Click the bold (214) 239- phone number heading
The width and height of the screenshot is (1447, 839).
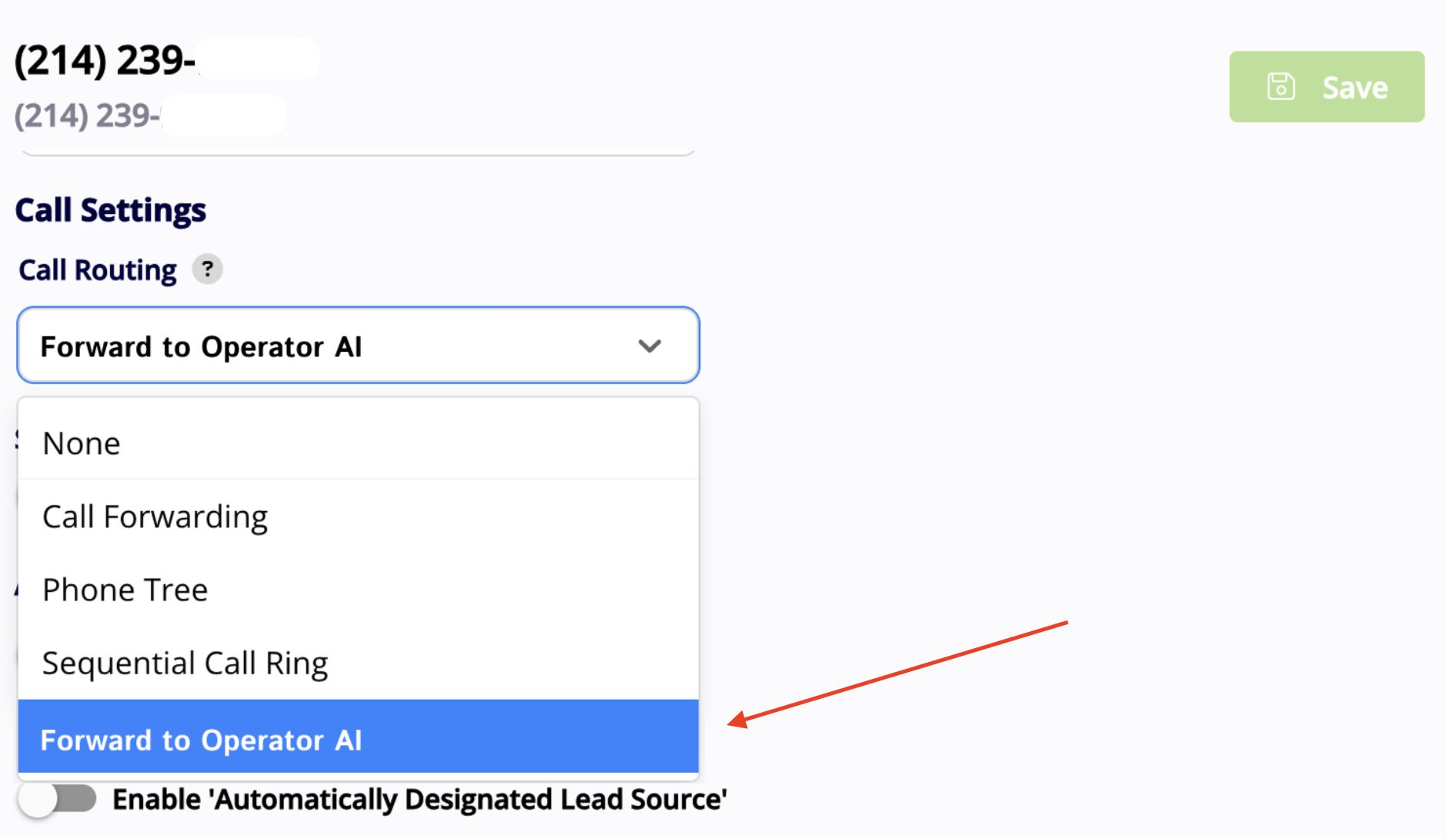104,60
